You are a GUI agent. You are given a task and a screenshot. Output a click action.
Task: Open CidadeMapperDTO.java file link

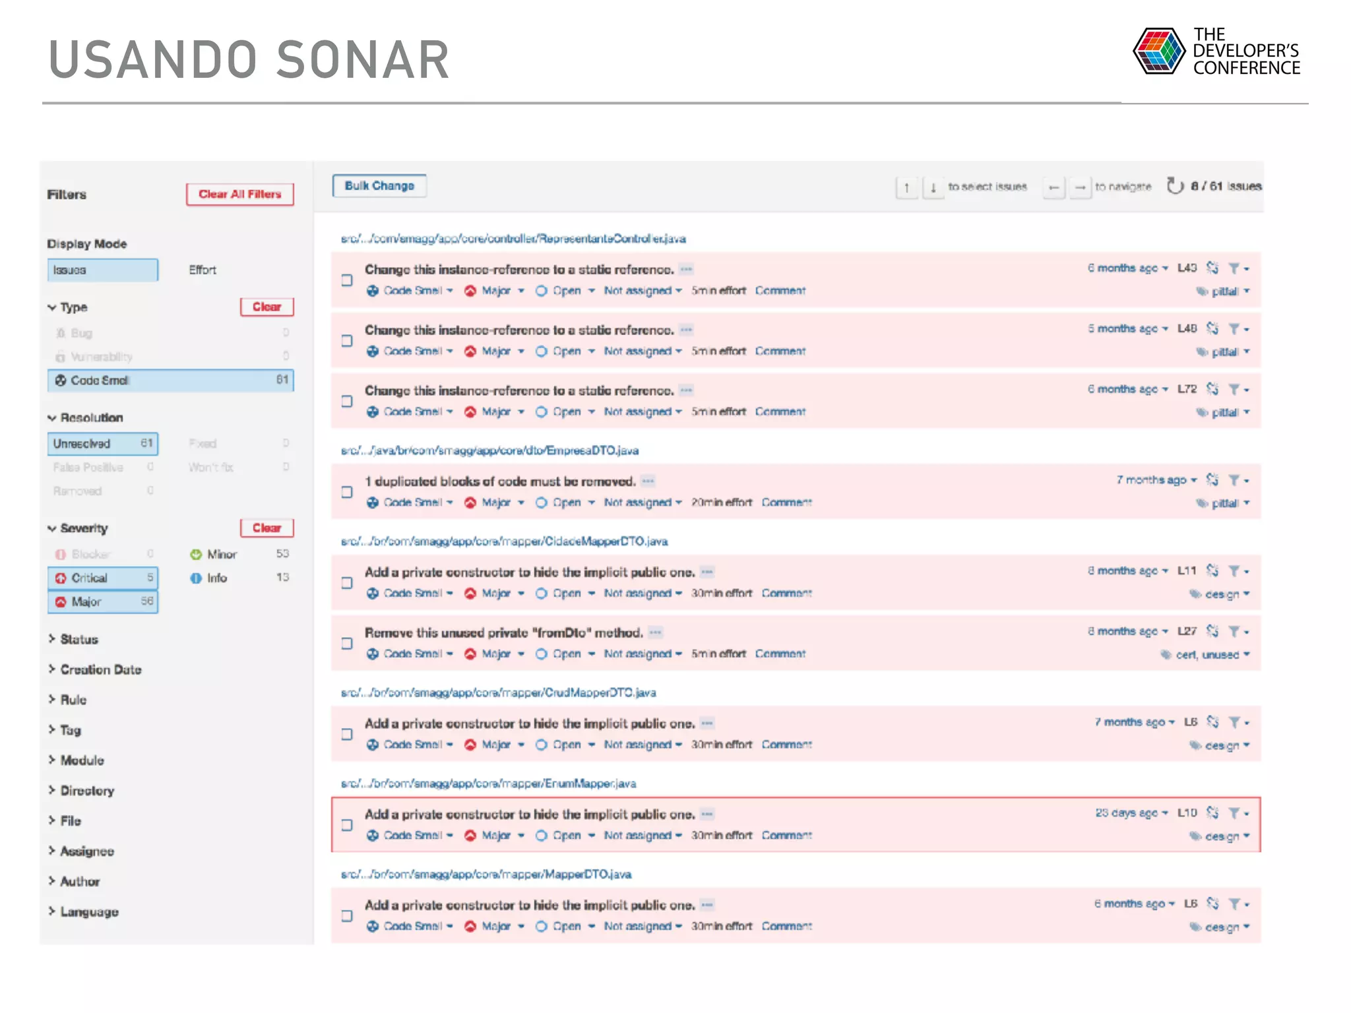click(x=504, y=541)
